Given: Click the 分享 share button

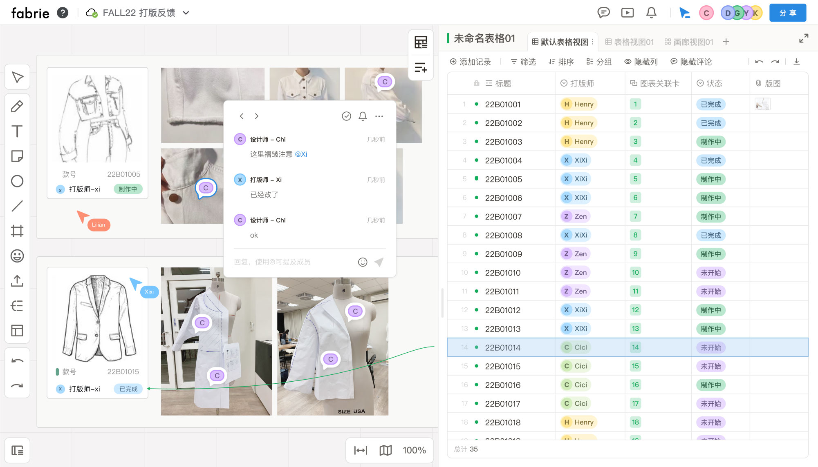Looking at the screenshot, I should pos(787,13).
